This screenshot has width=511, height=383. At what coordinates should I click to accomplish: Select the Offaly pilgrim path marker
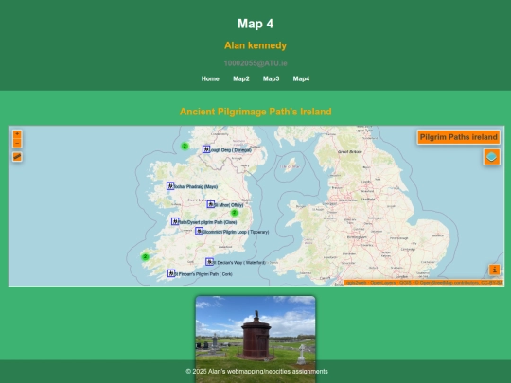tap(211, 204)
